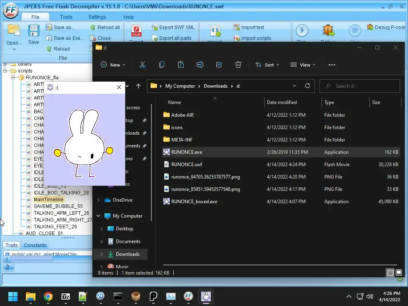
Task: Close the :( bunny popup window
Action: (119, 87)
